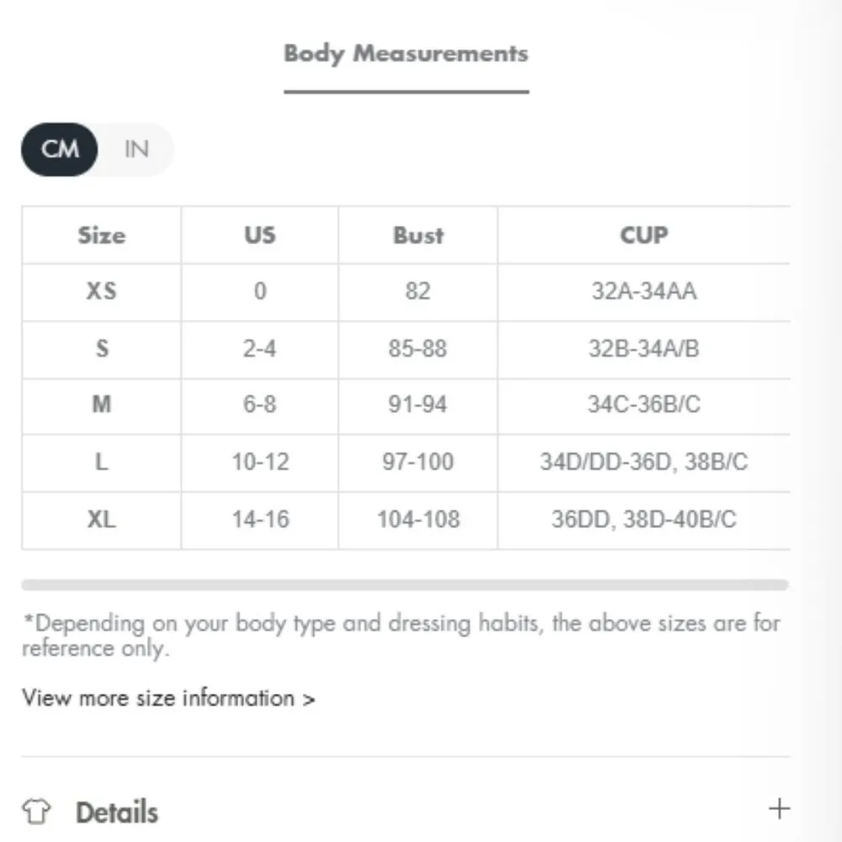
Task: Select the M size row label
Action: (101, 405)
